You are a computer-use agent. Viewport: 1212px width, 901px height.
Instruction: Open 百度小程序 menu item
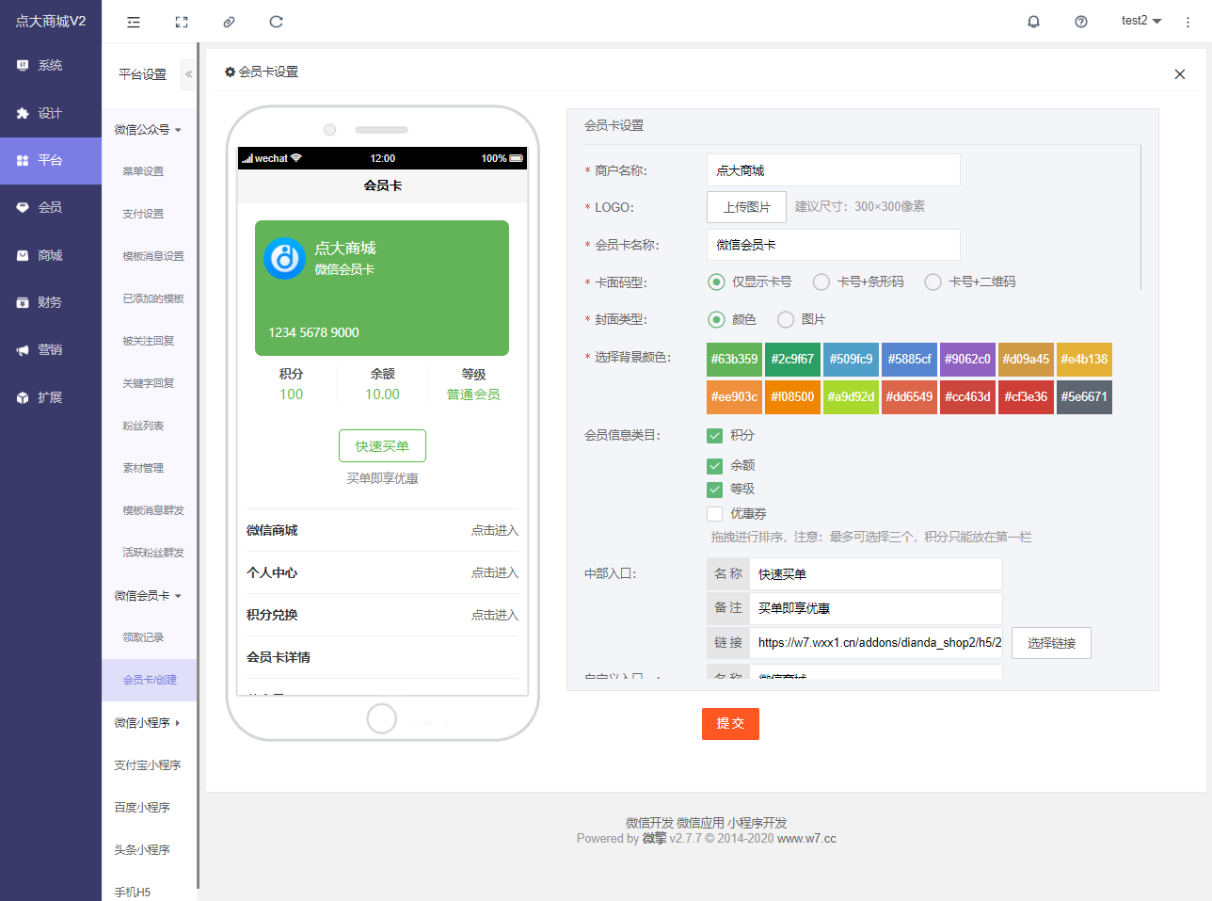(x=142, y=807)
